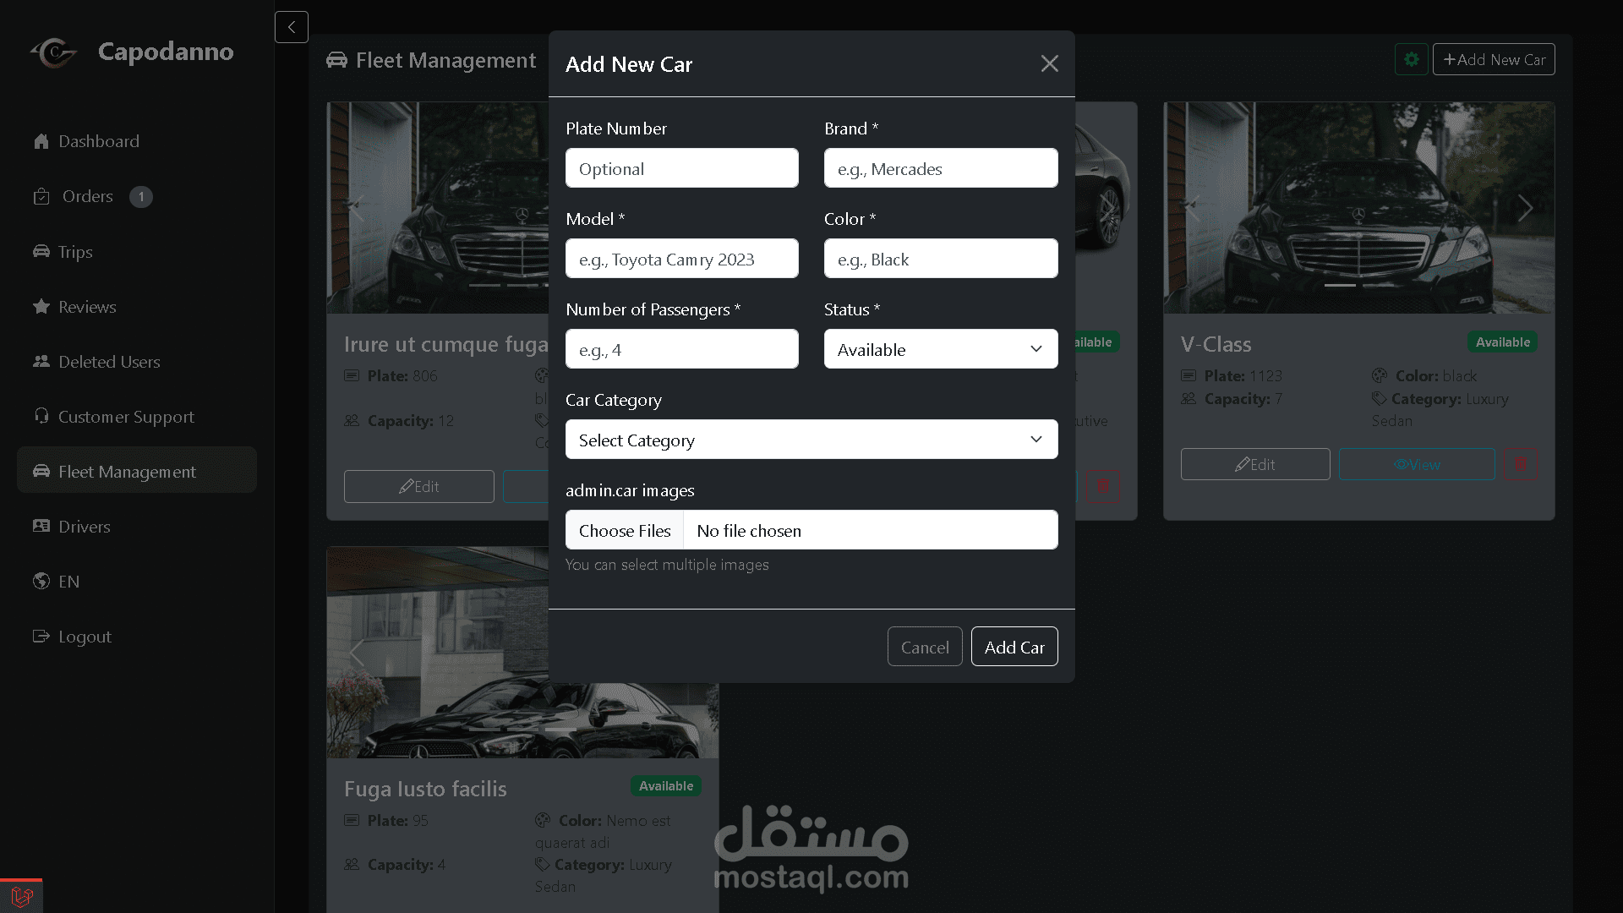The image size is (1623, 913).
Task: Go to next image on V-Class carousel
Action: point(1524,208)
